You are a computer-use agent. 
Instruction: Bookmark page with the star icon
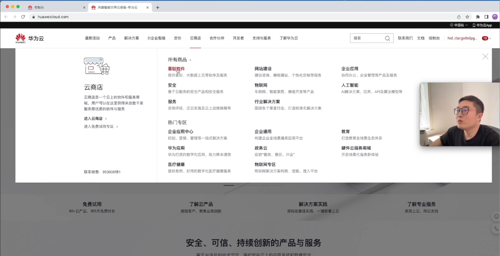(x=467, y=17)
